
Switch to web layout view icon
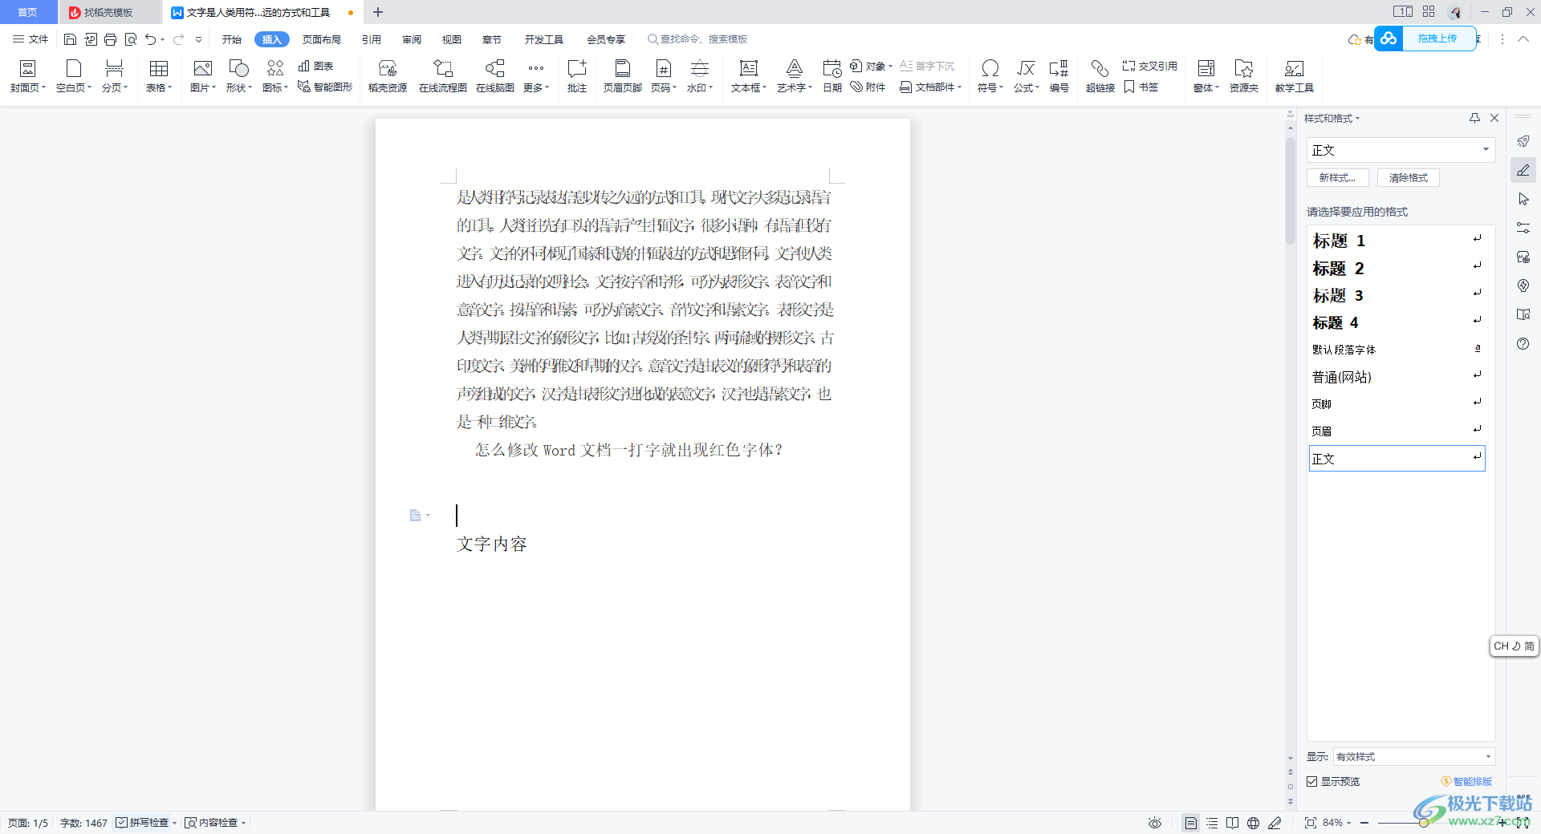coord(1254,823)
